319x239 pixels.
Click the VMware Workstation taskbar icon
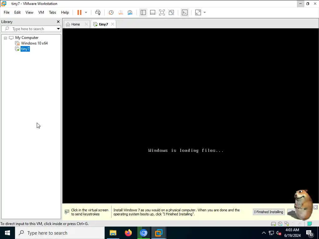point(159,233)
